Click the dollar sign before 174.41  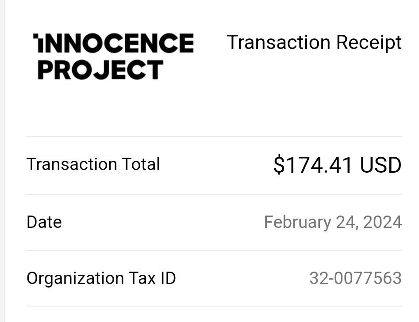pos(279,165)
